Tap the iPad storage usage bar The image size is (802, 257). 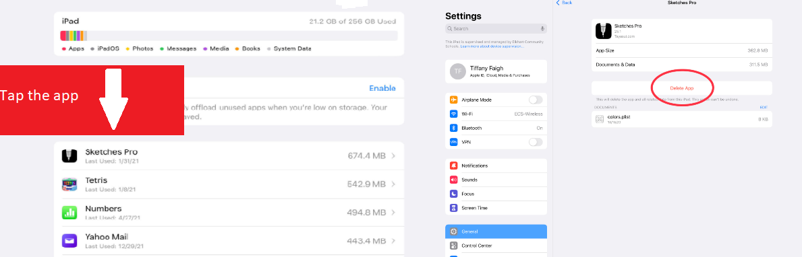click(229, 36)
